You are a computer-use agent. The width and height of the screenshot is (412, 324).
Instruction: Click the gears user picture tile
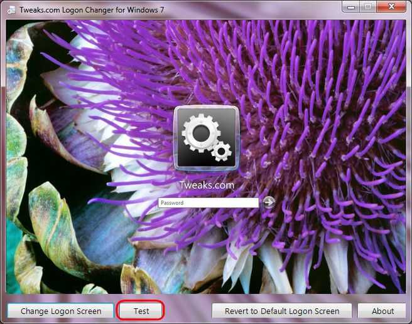coord(207,138)
